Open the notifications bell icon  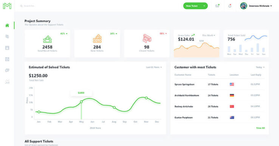[230, 6]
